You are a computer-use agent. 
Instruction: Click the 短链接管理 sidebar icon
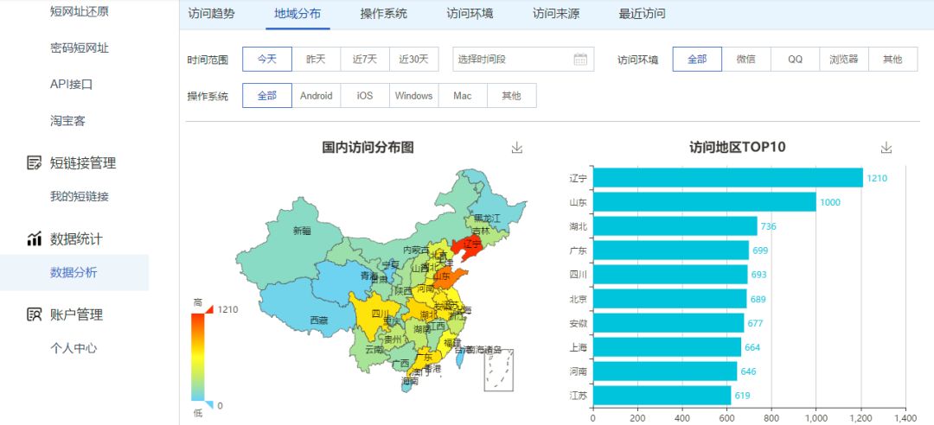click(35, 162)
